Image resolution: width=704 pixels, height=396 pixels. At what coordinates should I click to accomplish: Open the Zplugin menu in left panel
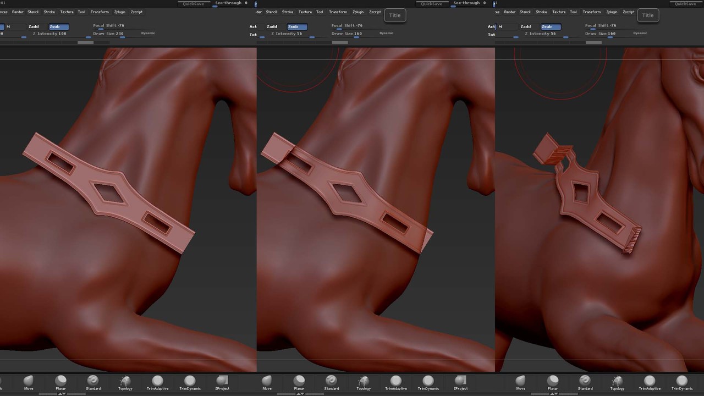[x=120, y=12]
